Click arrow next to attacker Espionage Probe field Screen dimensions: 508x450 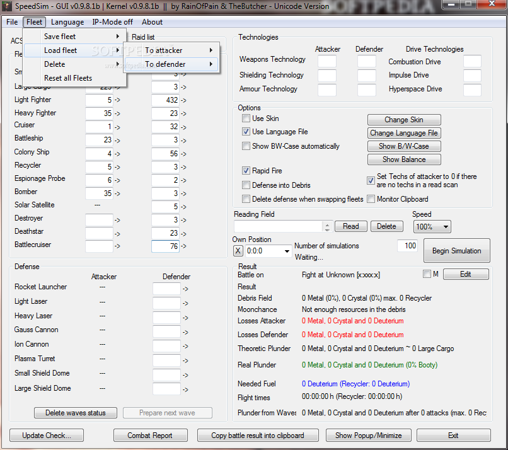tap(117, 180)
